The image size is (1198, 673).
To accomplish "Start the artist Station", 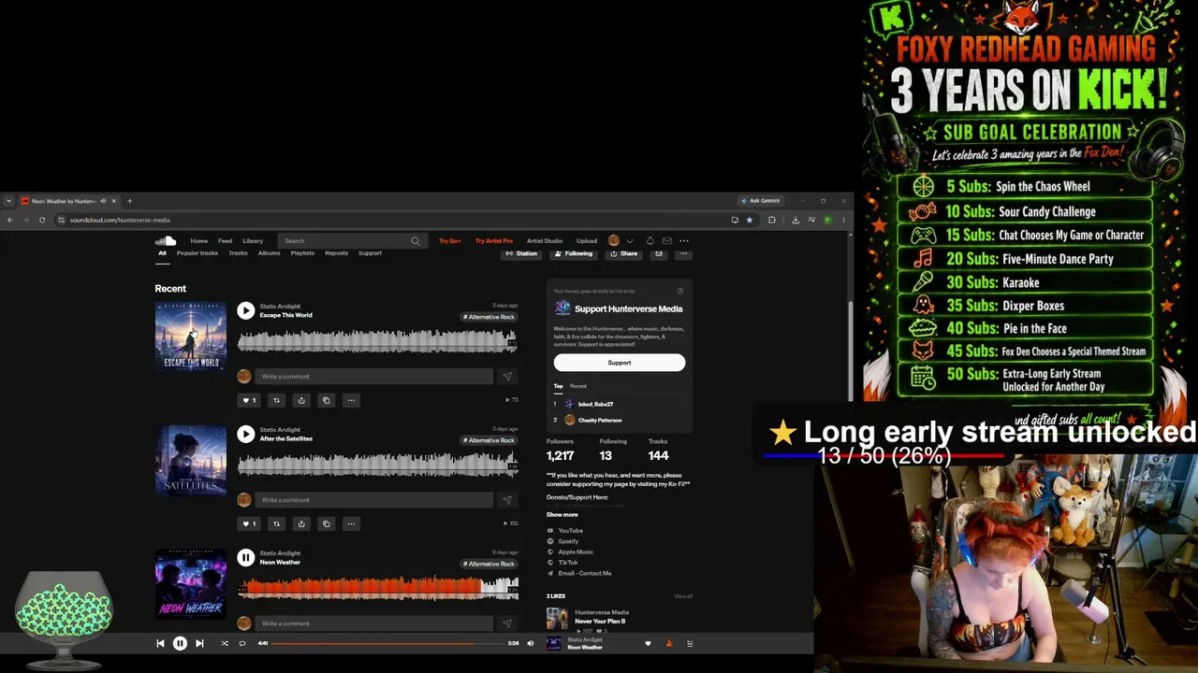I will point(521,253).
